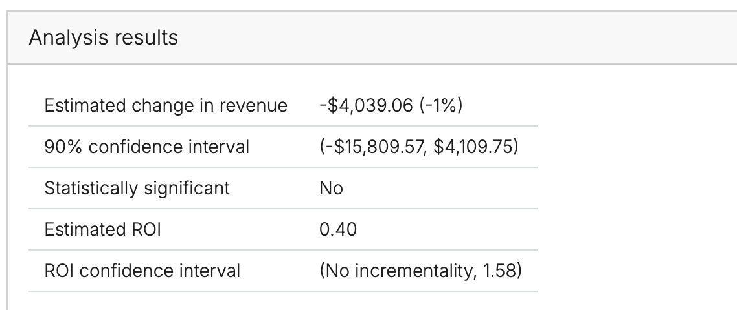
Task: Click the word revenue in the first row
Action: 254,105
